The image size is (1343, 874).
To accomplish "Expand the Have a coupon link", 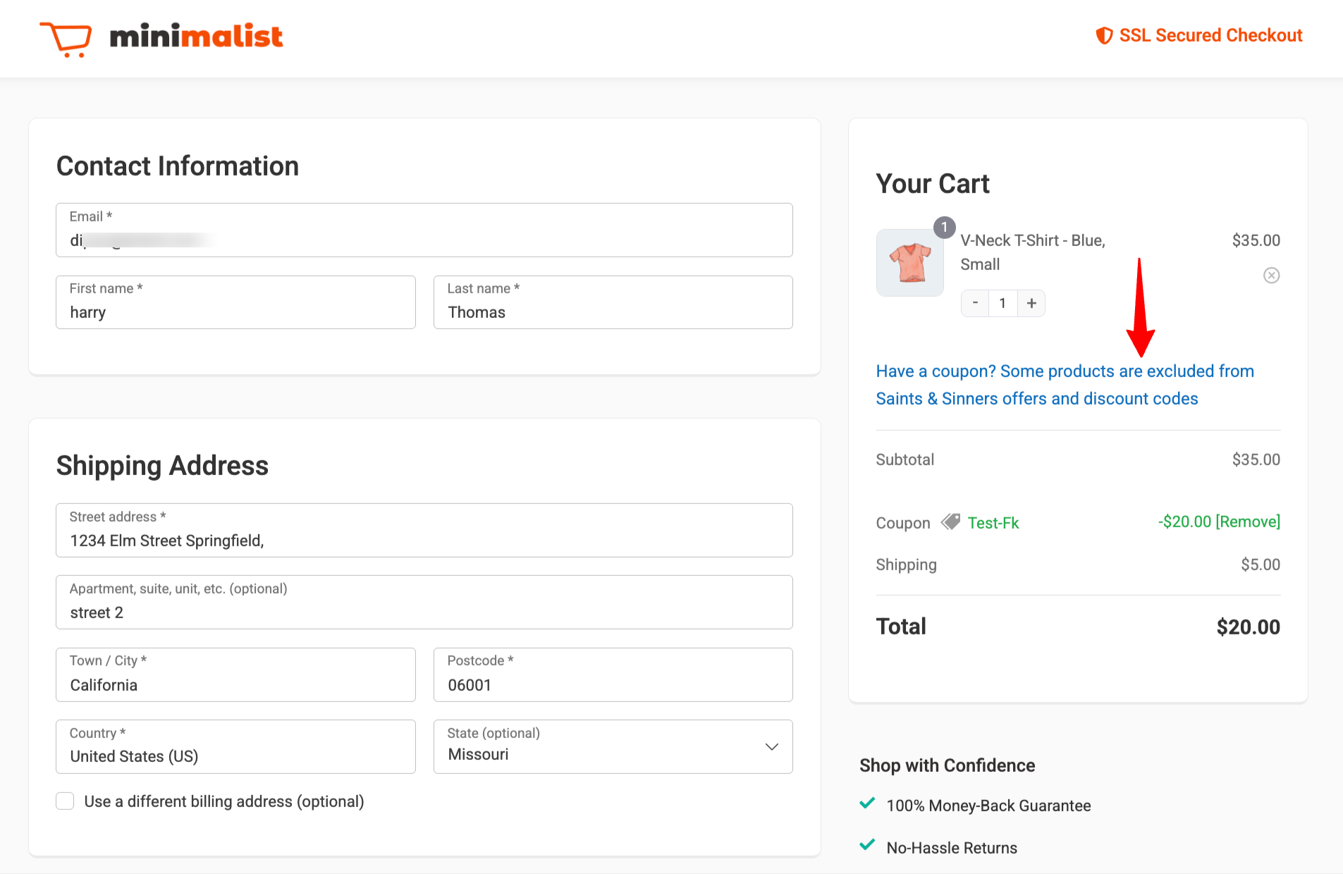I will pos(1065,385).
